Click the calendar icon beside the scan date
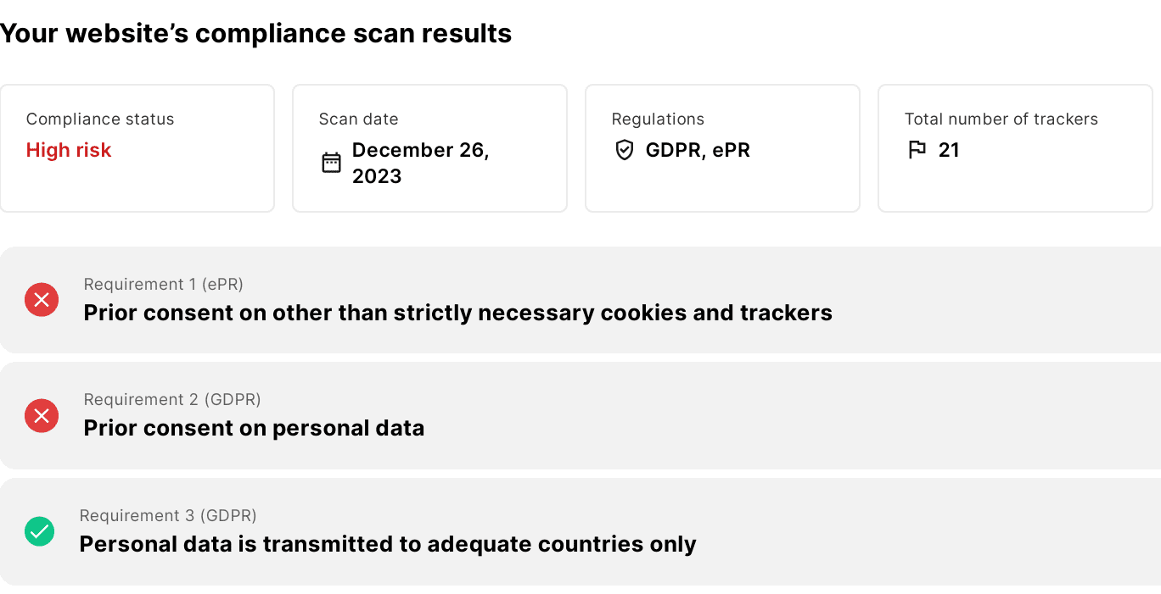The width and height of the screenshot is (1161, 594). (332, 161)
